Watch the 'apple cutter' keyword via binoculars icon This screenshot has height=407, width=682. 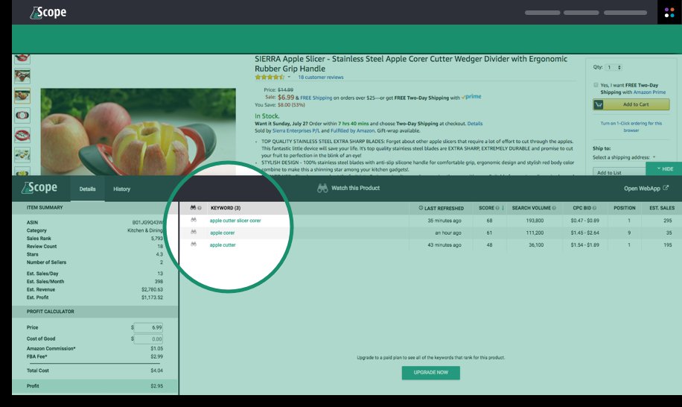click(194, 244)
